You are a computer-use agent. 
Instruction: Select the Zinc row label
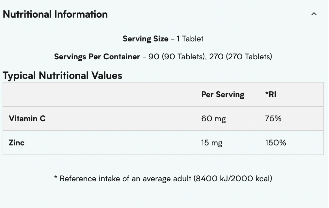17,143
